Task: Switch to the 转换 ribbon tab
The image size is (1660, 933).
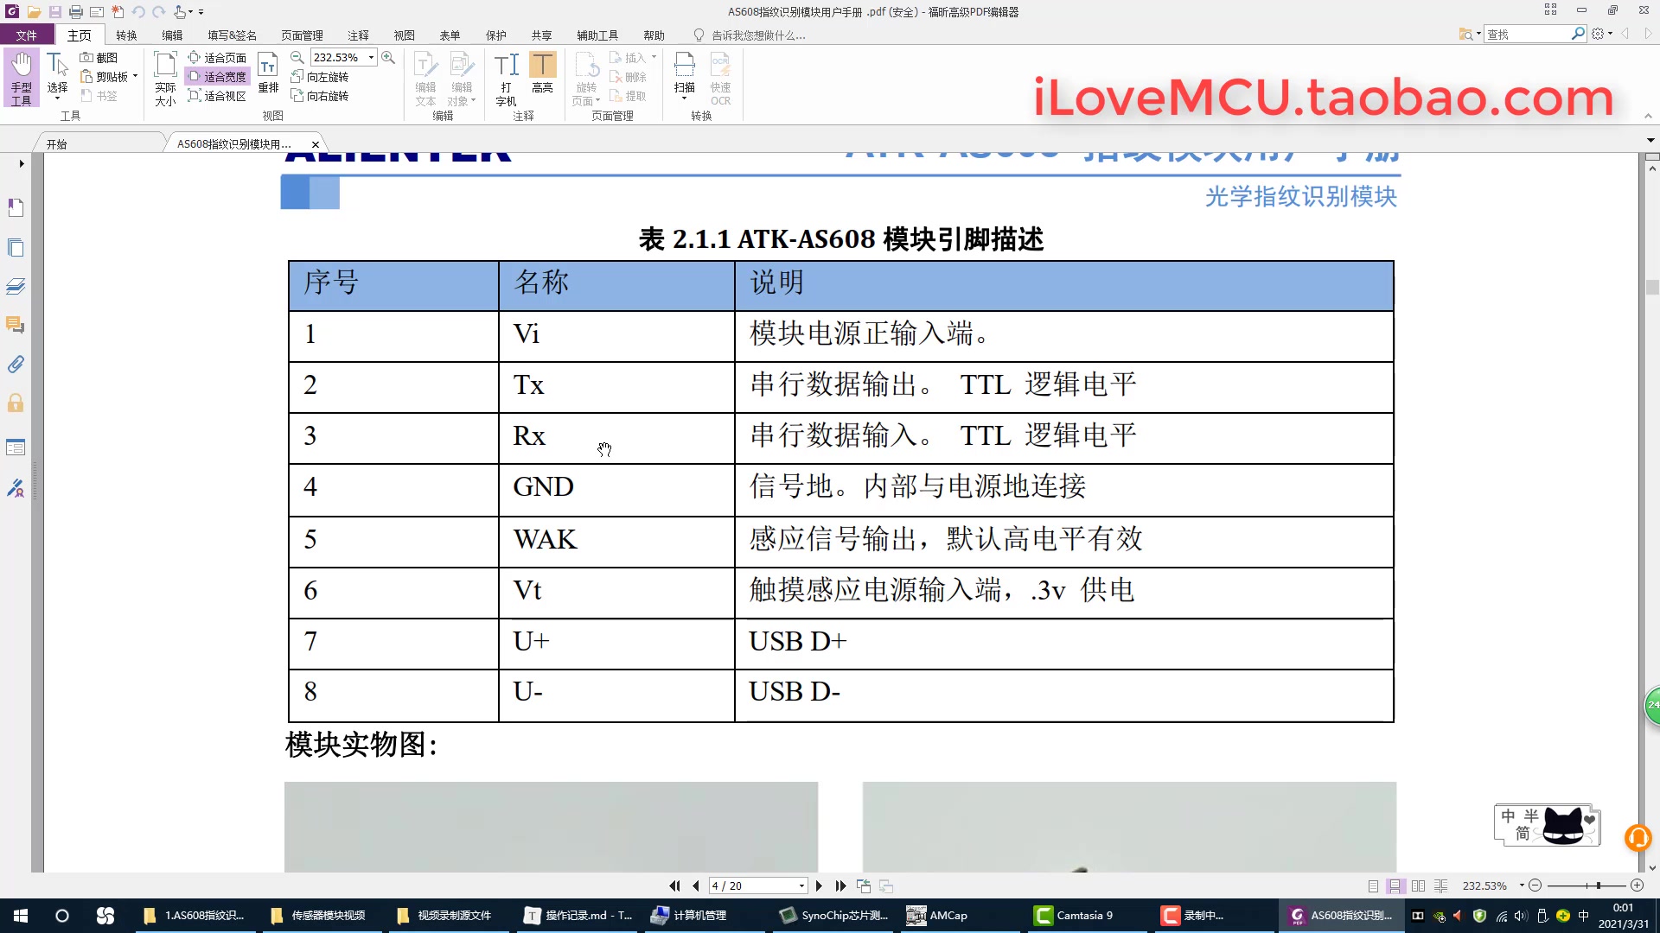Action: click(126, 35)
